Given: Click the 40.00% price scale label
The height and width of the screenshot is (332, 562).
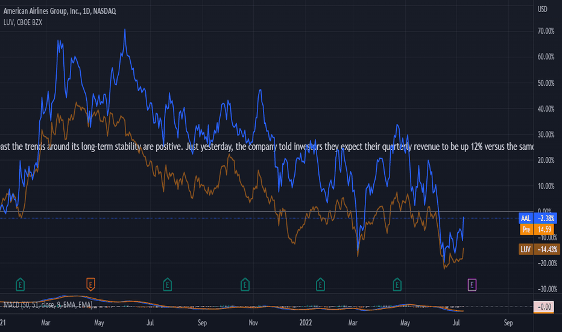Looking at the screenshot, I should (x=546, y=109).
